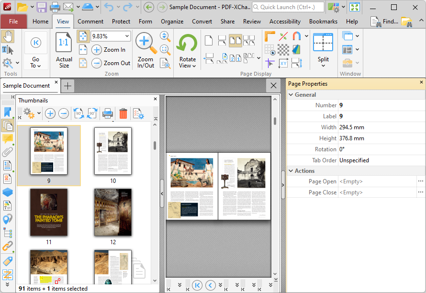This screenshot has height=293, width=426.
Task: Toggle the transparency grid
Action: (283, 50)
